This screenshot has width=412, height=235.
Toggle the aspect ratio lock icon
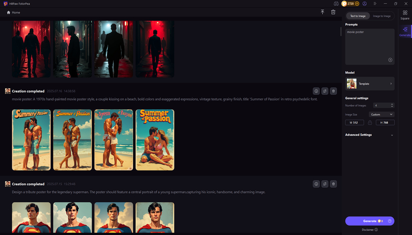click(370, 122)
